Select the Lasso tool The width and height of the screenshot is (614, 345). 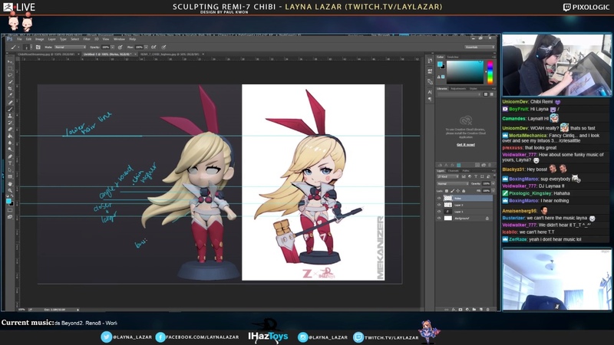point(10,75)
